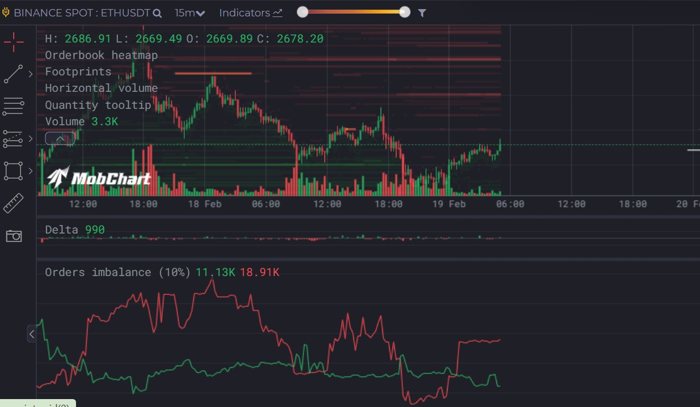Toggle the Orderbook heatmap indicator
This screenshot has width=700, height=407.
click(101, 55)
